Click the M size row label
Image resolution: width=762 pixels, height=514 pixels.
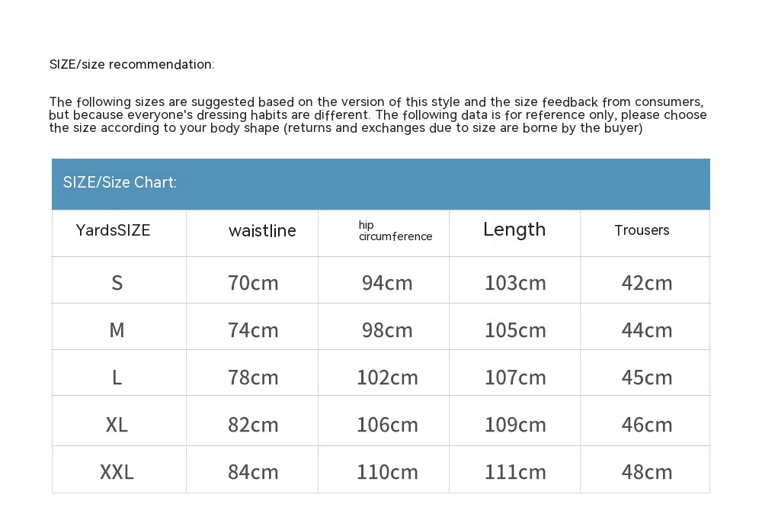click(x=117, y=330)
